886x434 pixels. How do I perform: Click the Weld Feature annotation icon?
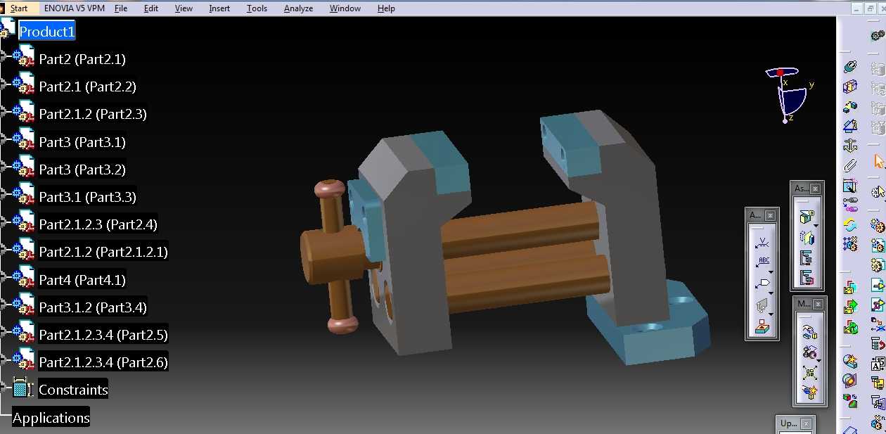click(x=762, y=243)
